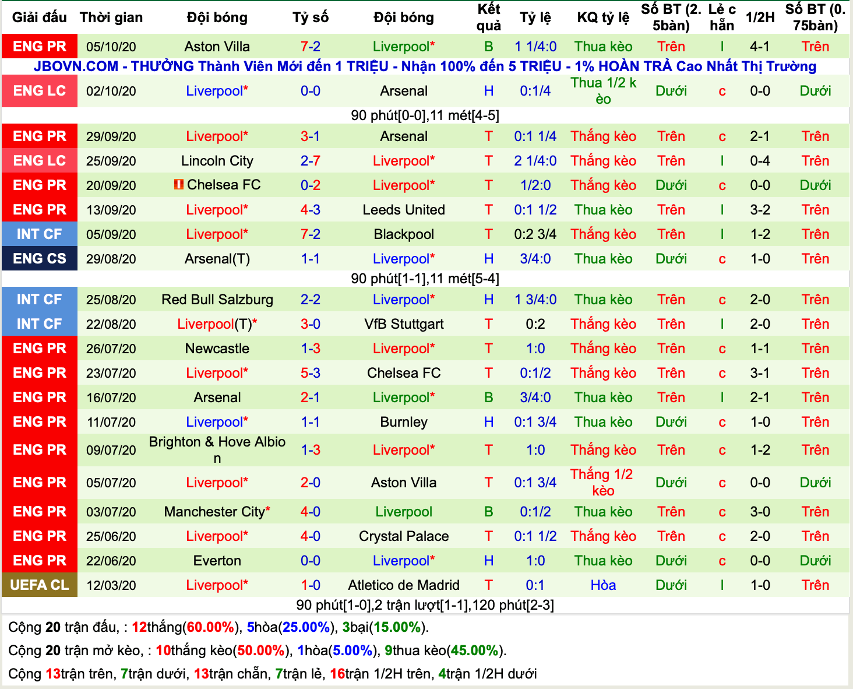Image resolution: width=853 pixels, height=689 pixels.
Task: Select the 2-7 score for Lincoln City
Action: (311, 161)
